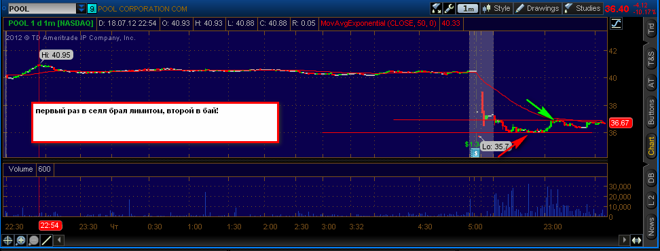This screenshot has width=660, height=251.
Task: Open the Drawings menu button
Action: 538,8
